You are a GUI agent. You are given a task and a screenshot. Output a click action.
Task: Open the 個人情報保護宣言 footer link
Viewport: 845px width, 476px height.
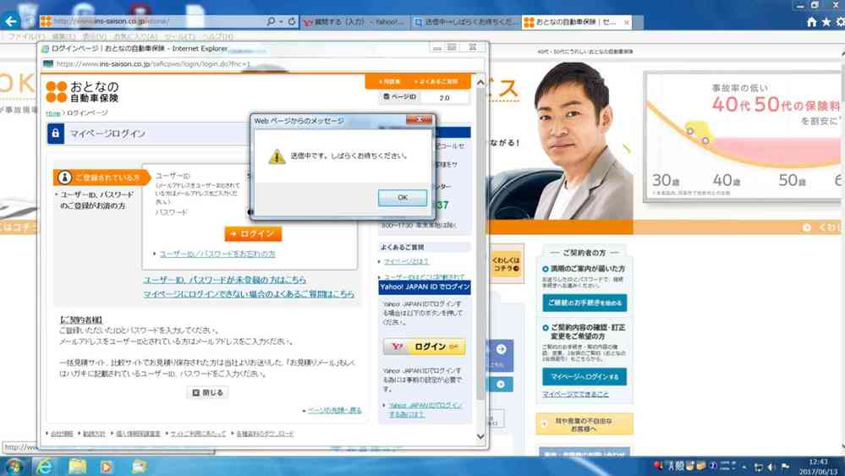pyautogui.click(x=138, y=434)
